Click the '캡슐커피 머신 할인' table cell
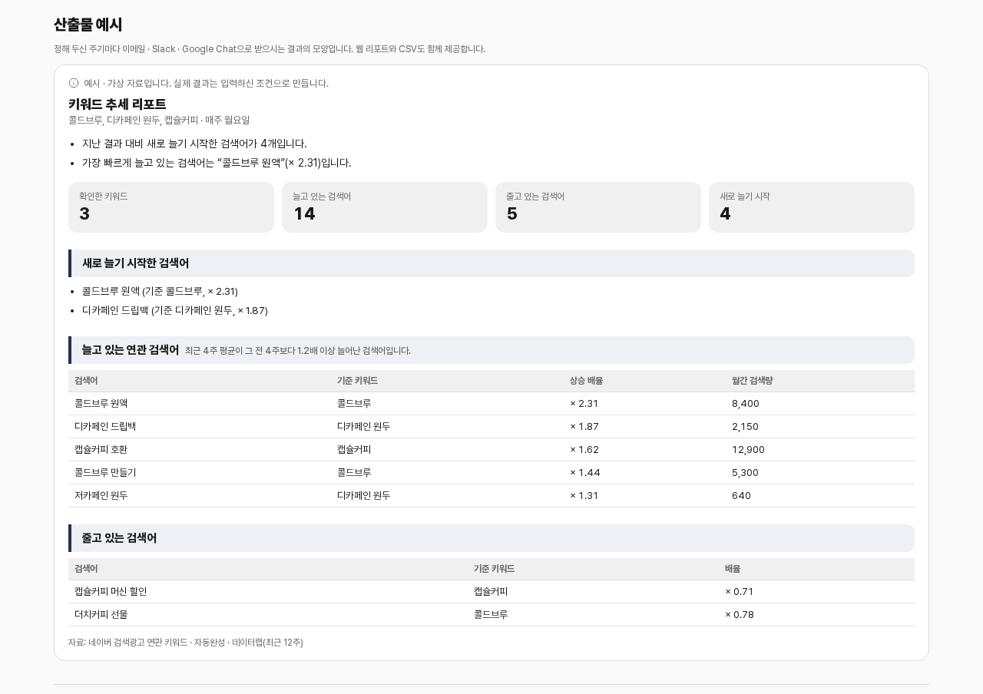Image resolution: width=983 pixels, height=694 pixels. [111, 592]
